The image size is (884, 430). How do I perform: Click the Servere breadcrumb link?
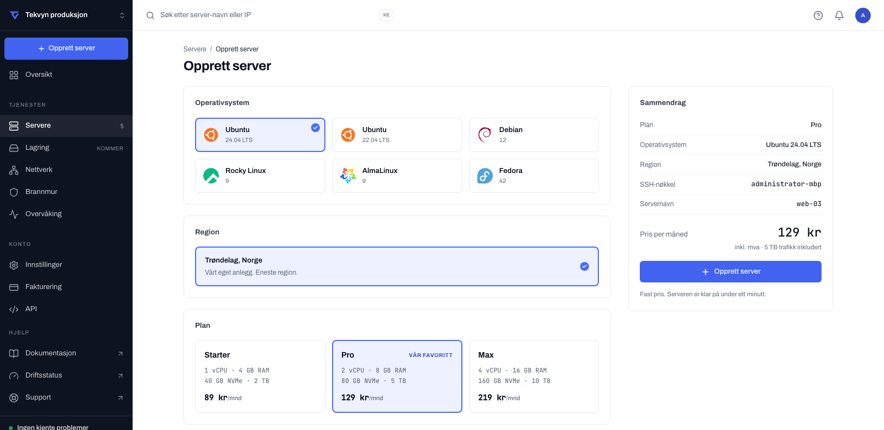(195, 49)
